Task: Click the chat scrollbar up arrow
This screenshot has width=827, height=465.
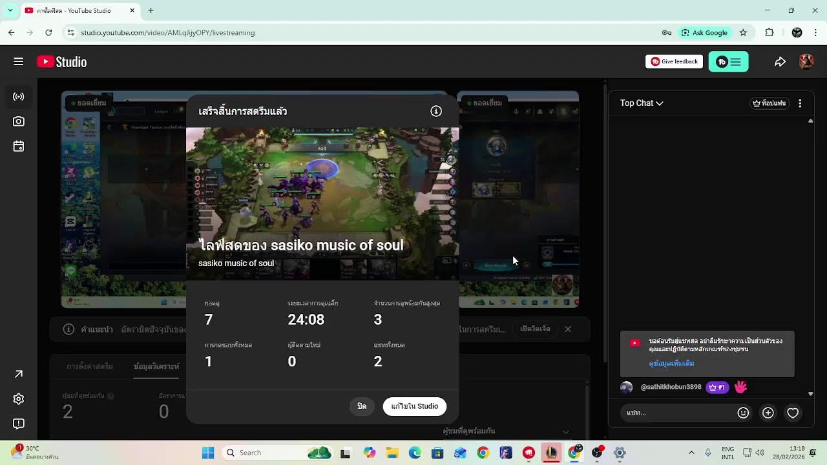Action: pyautogui.click(x=811, y=121)
